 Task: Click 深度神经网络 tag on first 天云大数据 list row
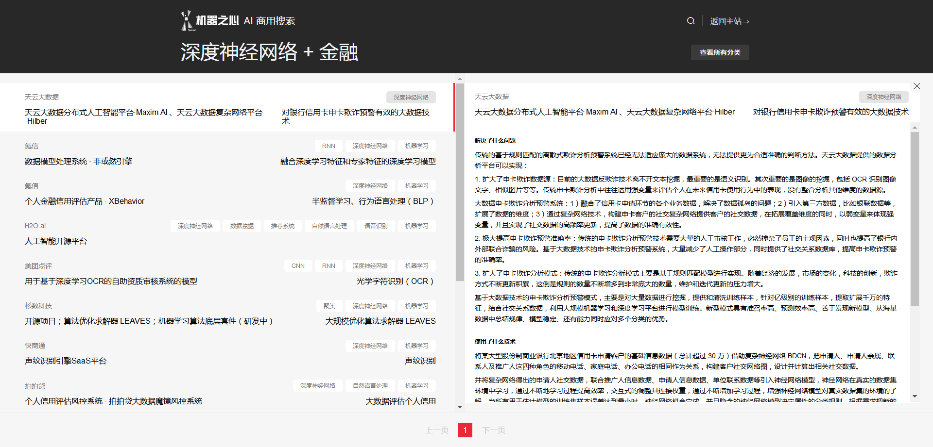click(411, 97)
